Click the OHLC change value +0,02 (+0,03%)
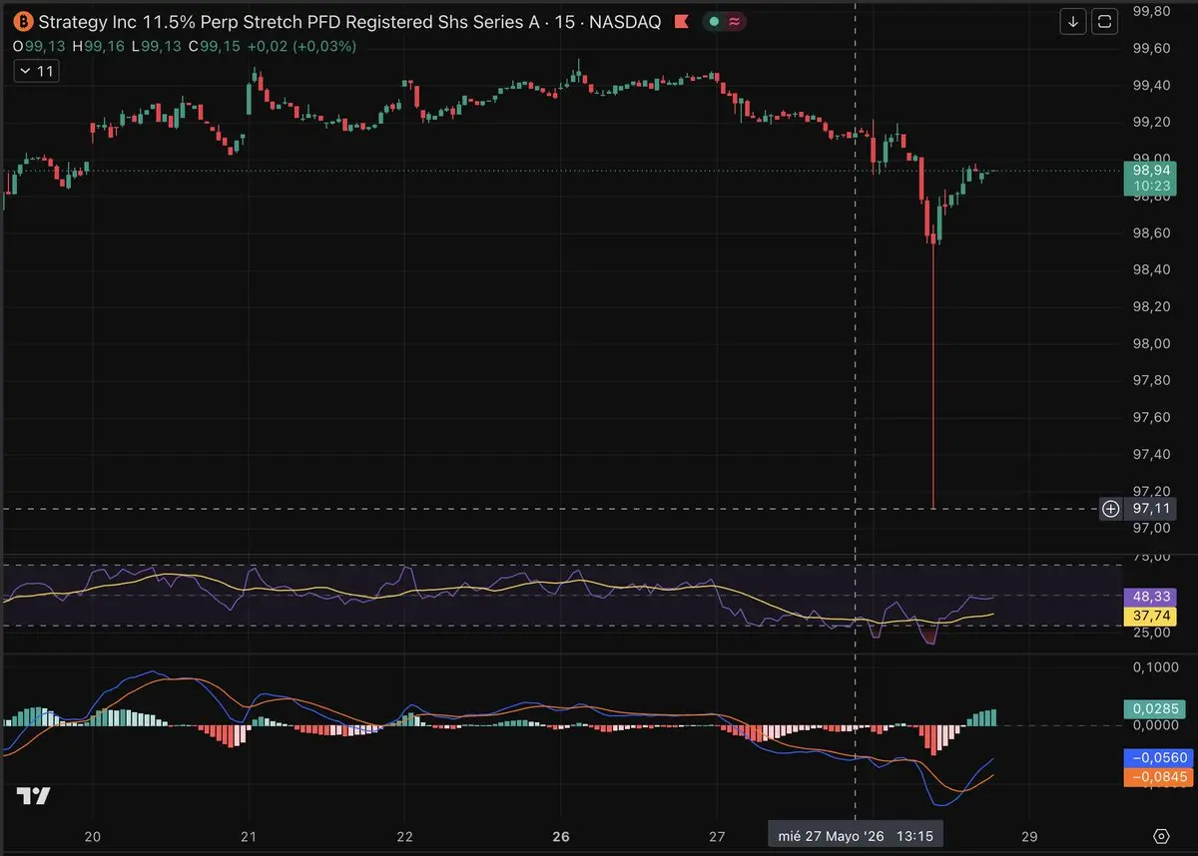 [x=301, y=46]
